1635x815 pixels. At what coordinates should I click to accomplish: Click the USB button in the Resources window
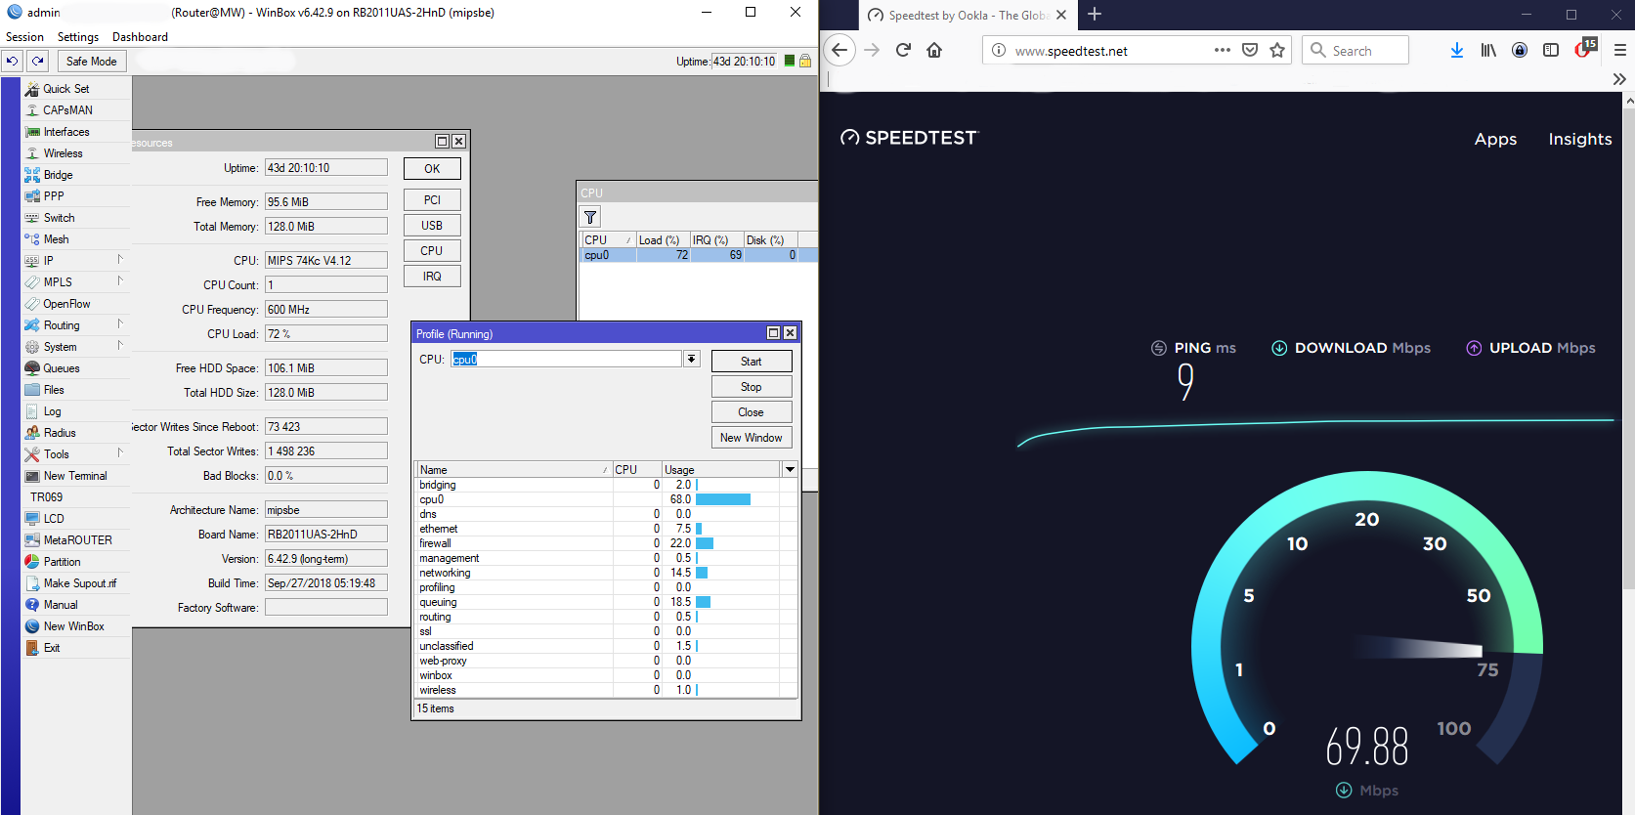(432, 226)
